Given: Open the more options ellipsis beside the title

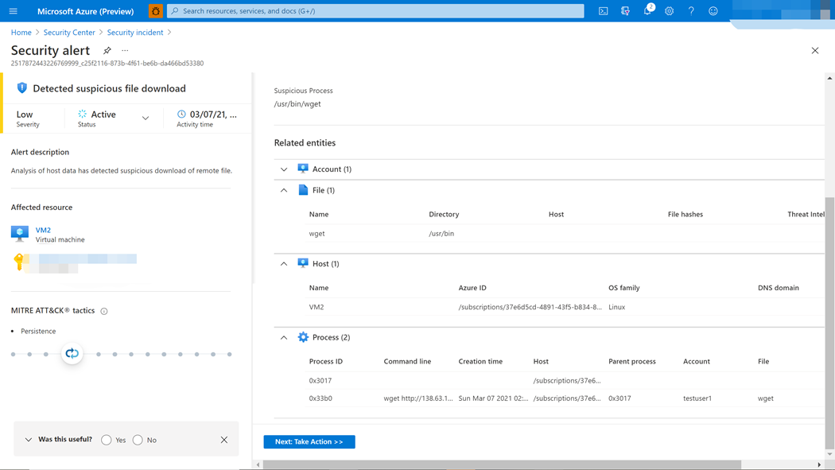Looking at the screenshot, I should 125,51.
